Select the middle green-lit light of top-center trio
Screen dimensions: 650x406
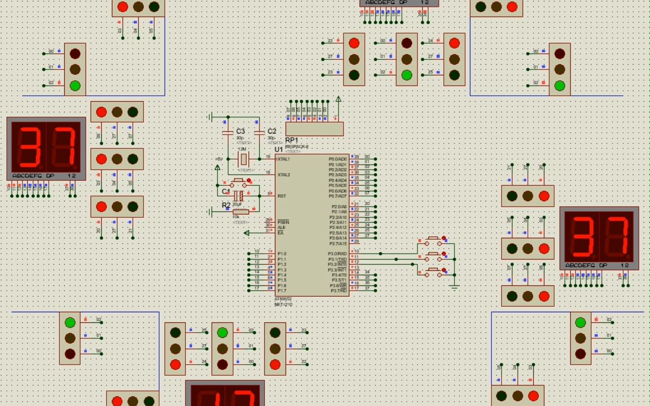[x=407, y=59]
